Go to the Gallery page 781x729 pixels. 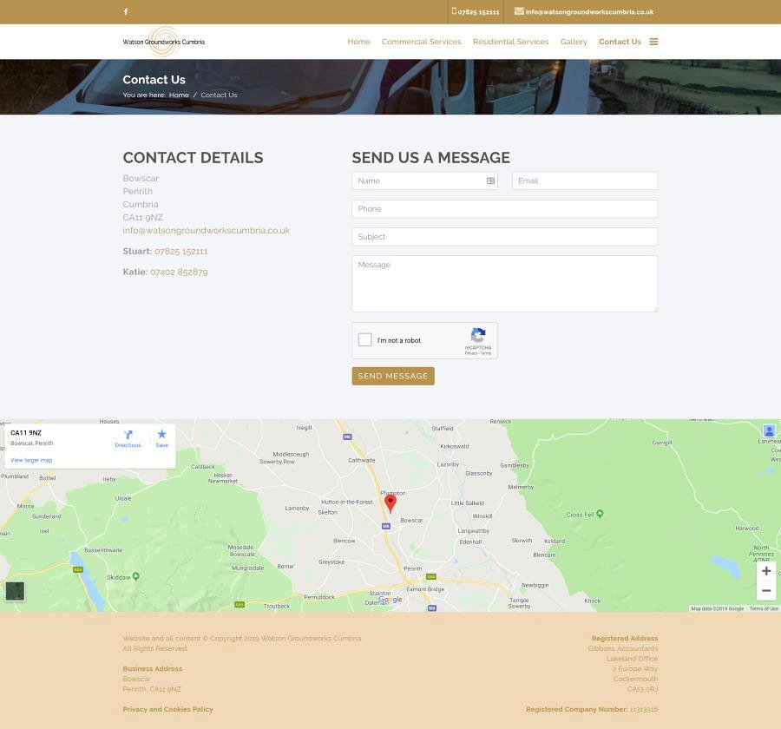(x=574, y=42)
